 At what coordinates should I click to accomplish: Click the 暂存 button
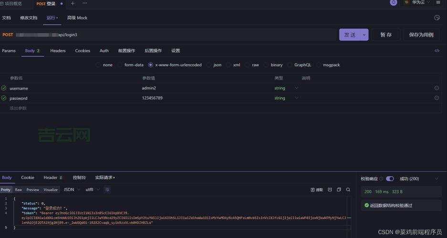386,35
